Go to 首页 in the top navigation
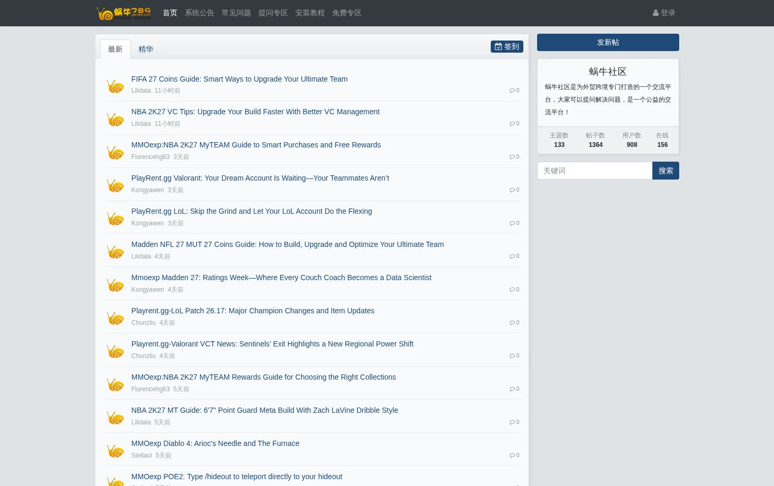This screenshot has height=486, width=774. (x=170, y=13)
